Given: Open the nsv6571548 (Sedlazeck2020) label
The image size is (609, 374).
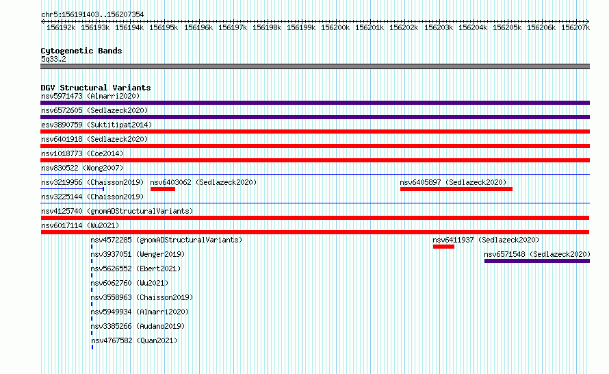Looking at the screenshot, I should coord(537,254).
